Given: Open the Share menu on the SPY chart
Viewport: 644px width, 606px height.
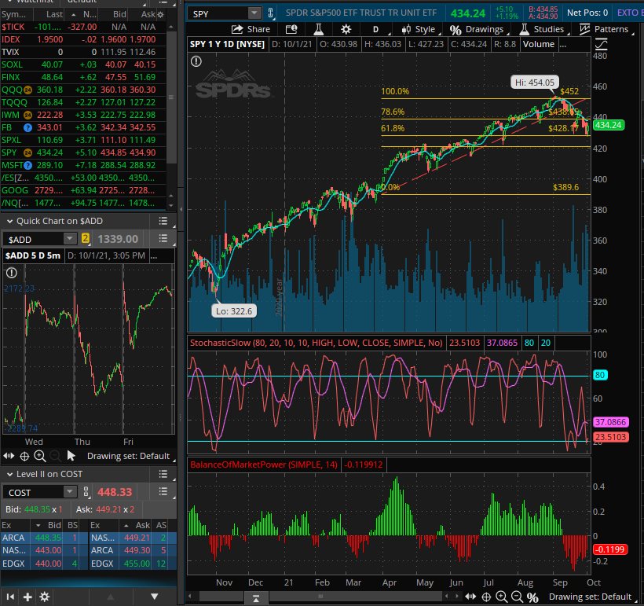Looking at the screenshot, I should click(x=251, y=29).
